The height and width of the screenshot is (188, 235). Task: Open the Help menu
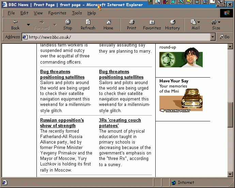point(92,13)
